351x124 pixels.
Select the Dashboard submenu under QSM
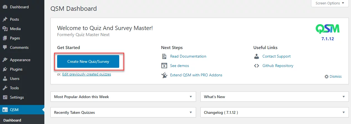(x=12, y=120)
